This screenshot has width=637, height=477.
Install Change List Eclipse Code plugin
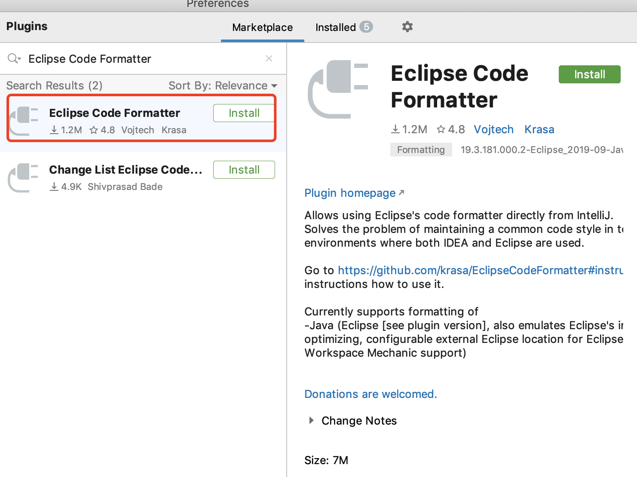(x=244, y=170)
